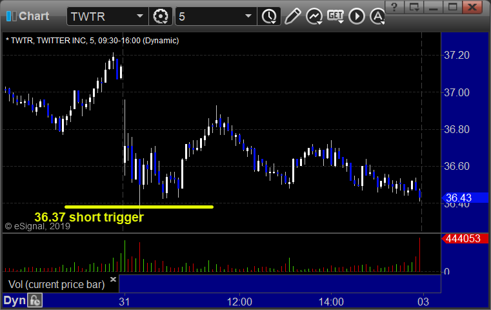The height and width of the screenshot is (310, 491).
Task: Remove the Vol study panel
Action: (x=113, y=279)
